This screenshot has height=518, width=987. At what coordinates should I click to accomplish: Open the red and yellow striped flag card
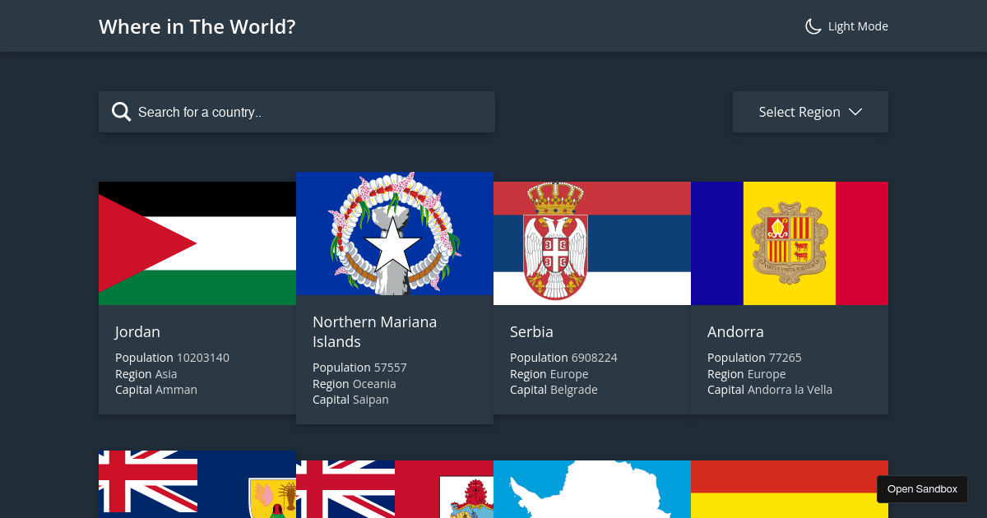click(790, 489)
